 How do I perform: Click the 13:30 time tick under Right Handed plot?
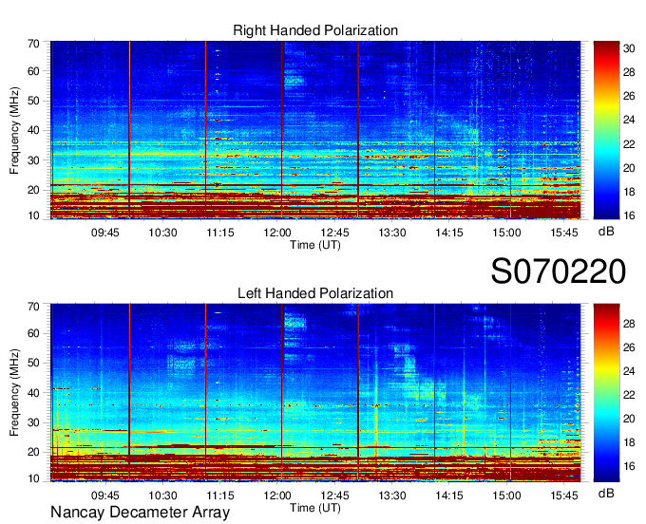392,233
